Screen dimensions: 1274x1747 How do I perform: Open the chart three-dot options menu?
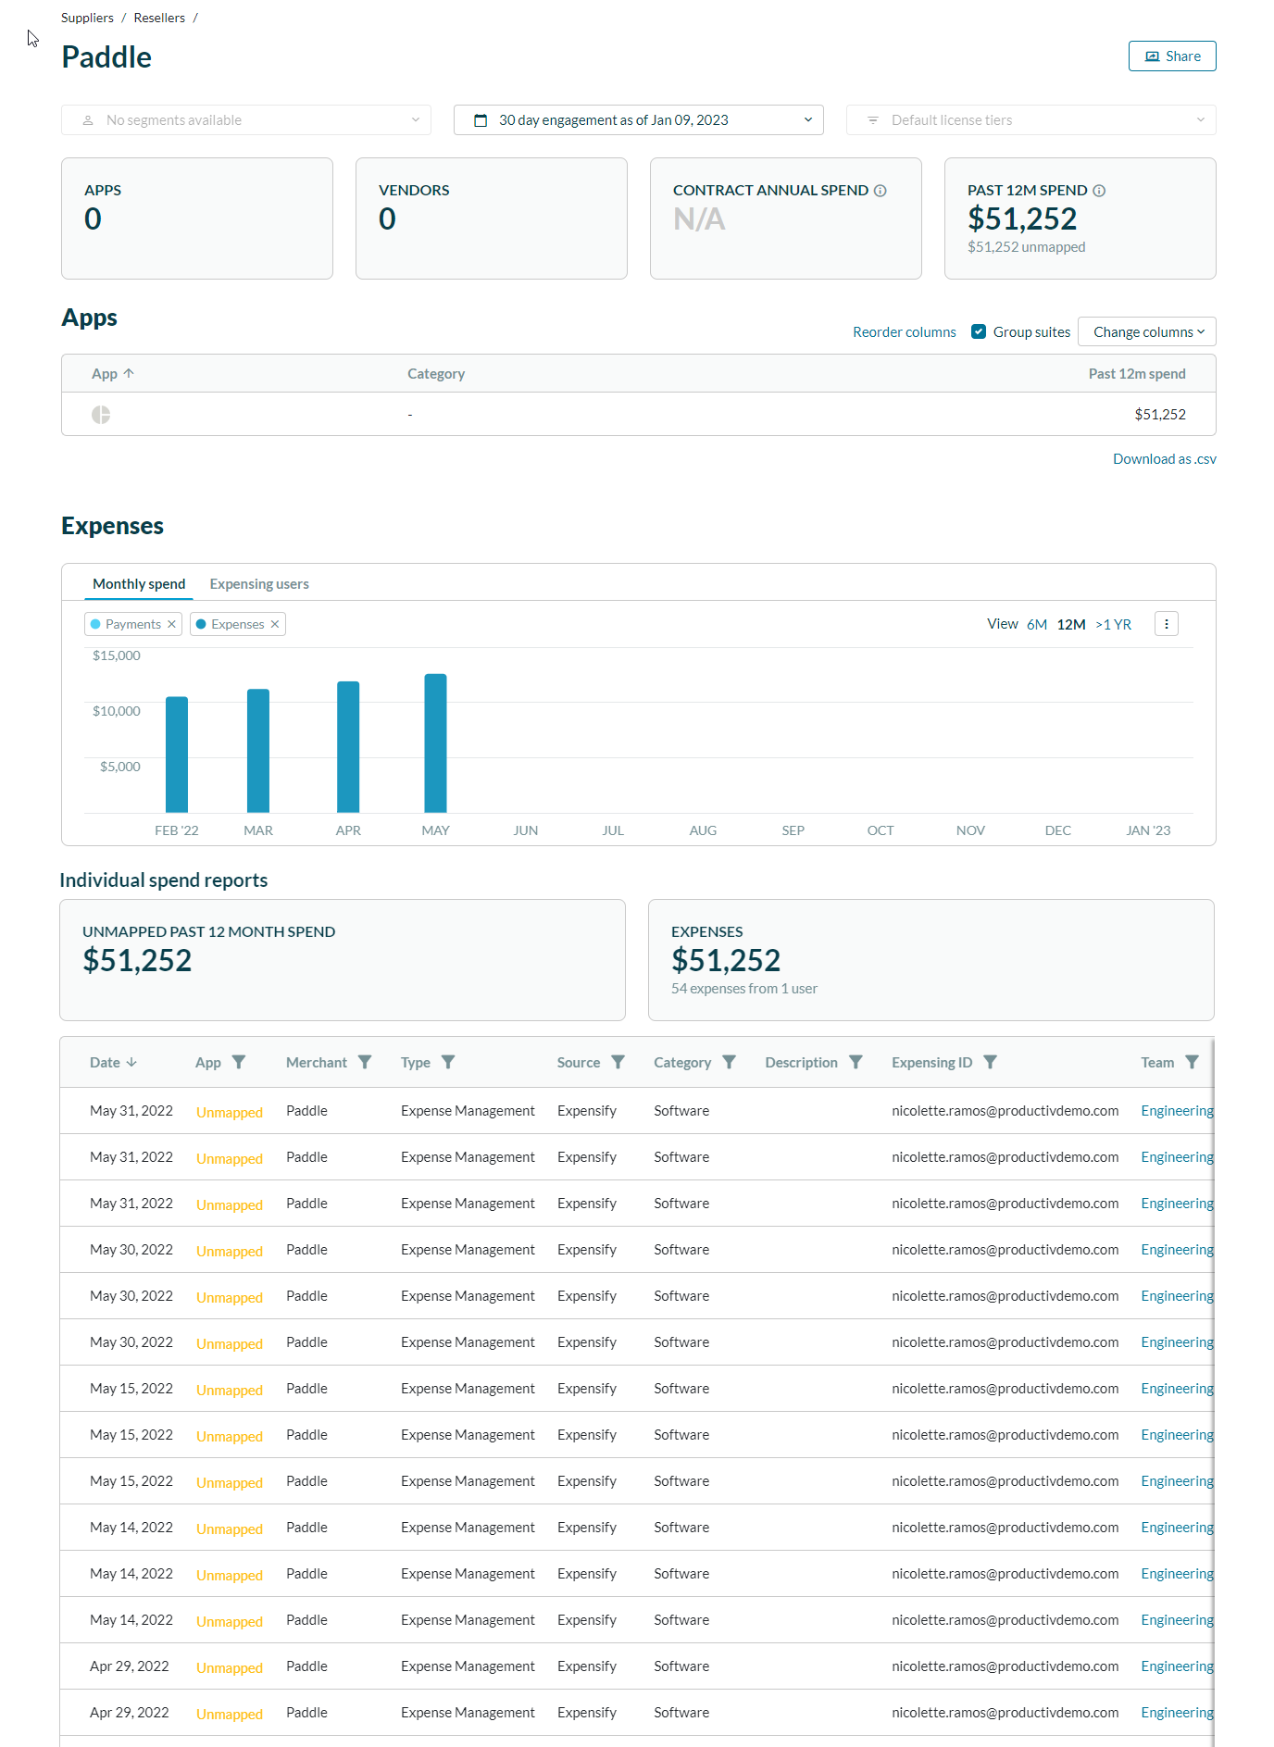click(1166, 624)
